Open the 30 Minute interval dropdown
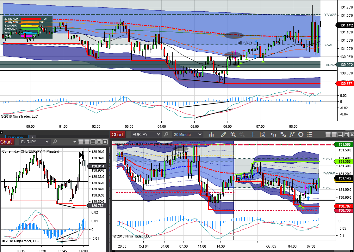Screen dimensions: 354x252 (x=187, y=135)
